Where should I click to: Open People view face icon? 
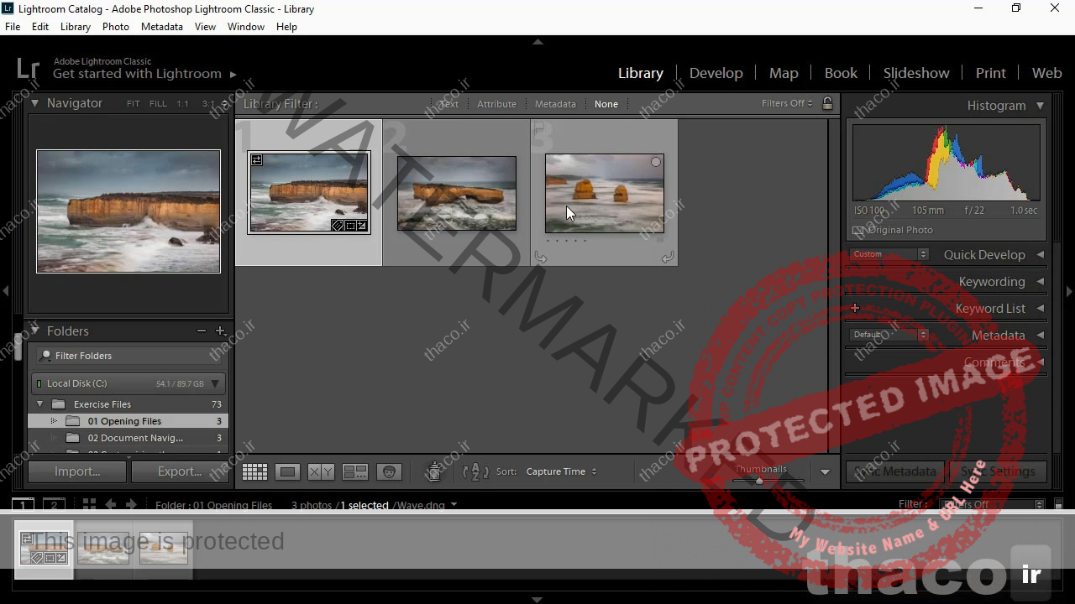(x=389, y=472)
